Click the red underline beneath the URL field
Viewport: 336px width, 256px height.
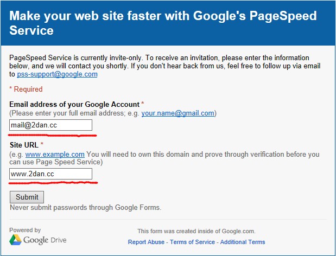53,183
